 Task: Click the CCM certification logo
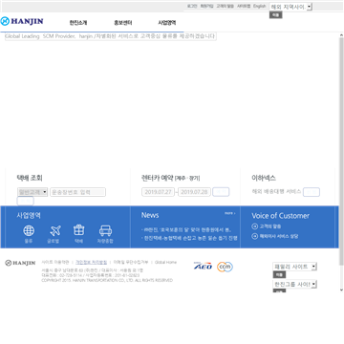point(225,267)
